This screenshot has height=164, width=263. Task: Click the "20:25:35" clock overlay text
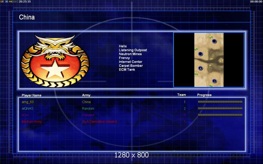click(25, 2)
